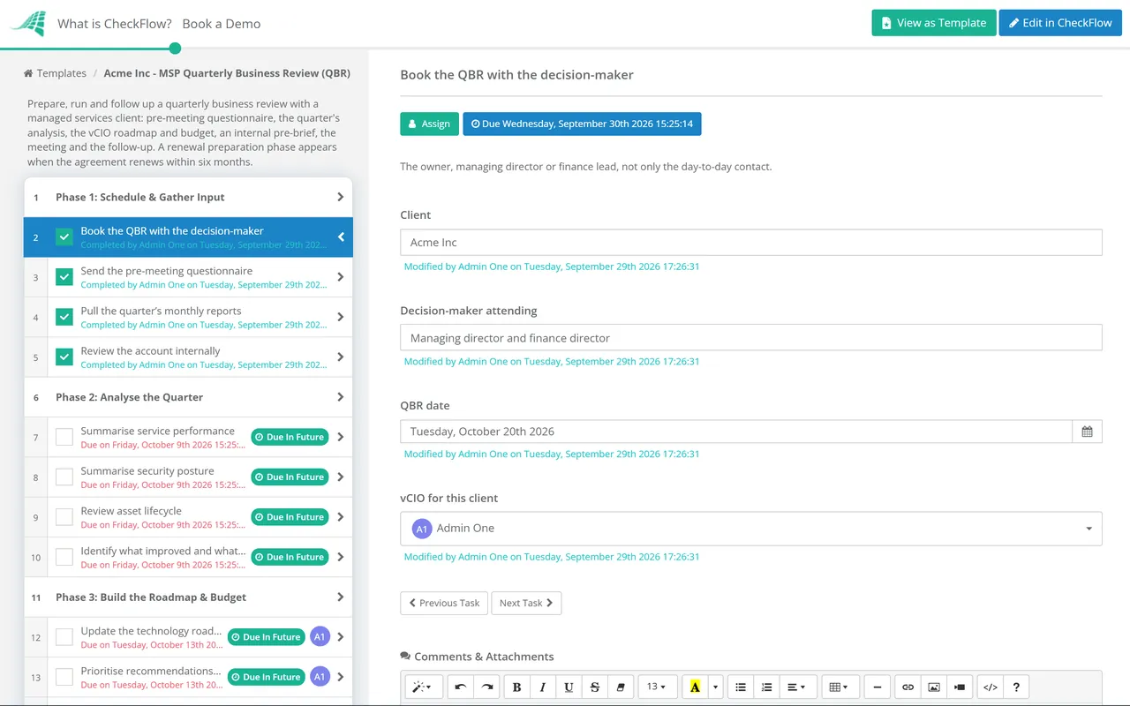Open the magic wand style dropdown
Viewport: 1130px width, 706px height.
(x=424, y=687)
